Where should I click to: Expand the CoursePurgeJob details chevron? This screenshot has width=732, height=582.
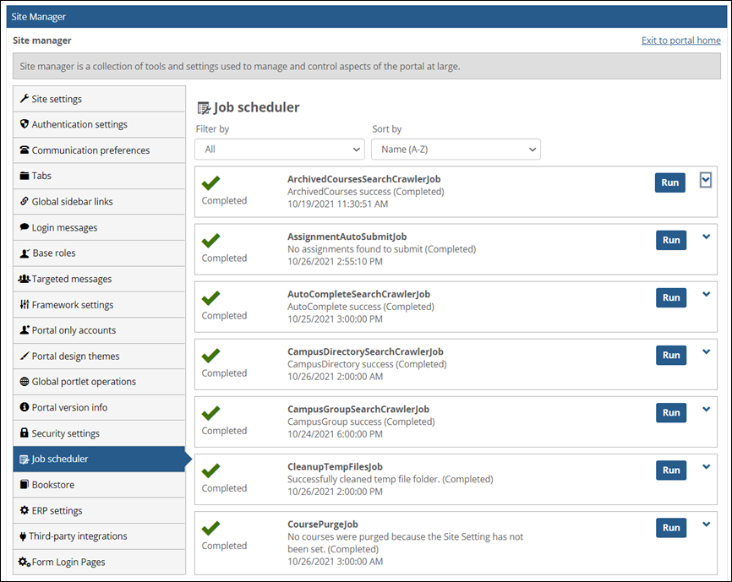[707, 525]
